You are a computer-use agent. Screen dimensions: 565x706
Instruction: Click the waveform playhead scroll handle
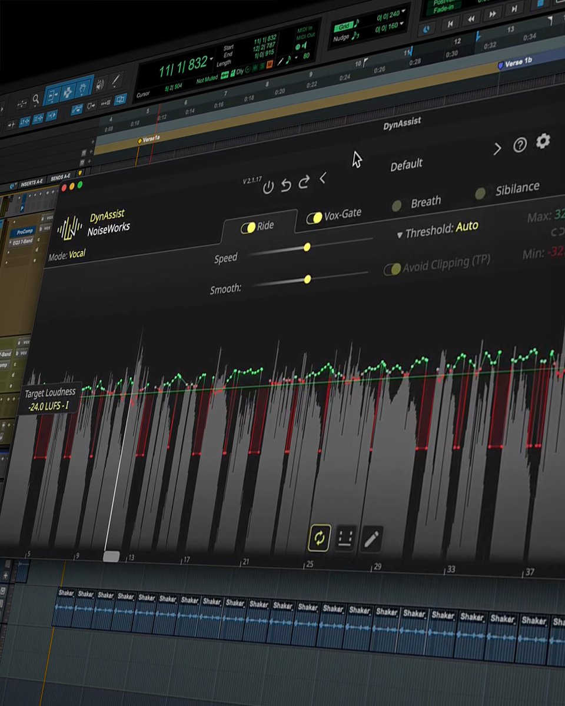(111, 556)
